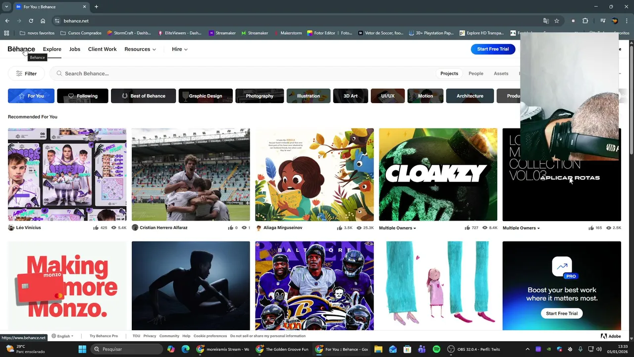Launch Spotify from the taskbar
This screenshot has width=634, height=357.
pyautogui.click(x=436, y=349)
